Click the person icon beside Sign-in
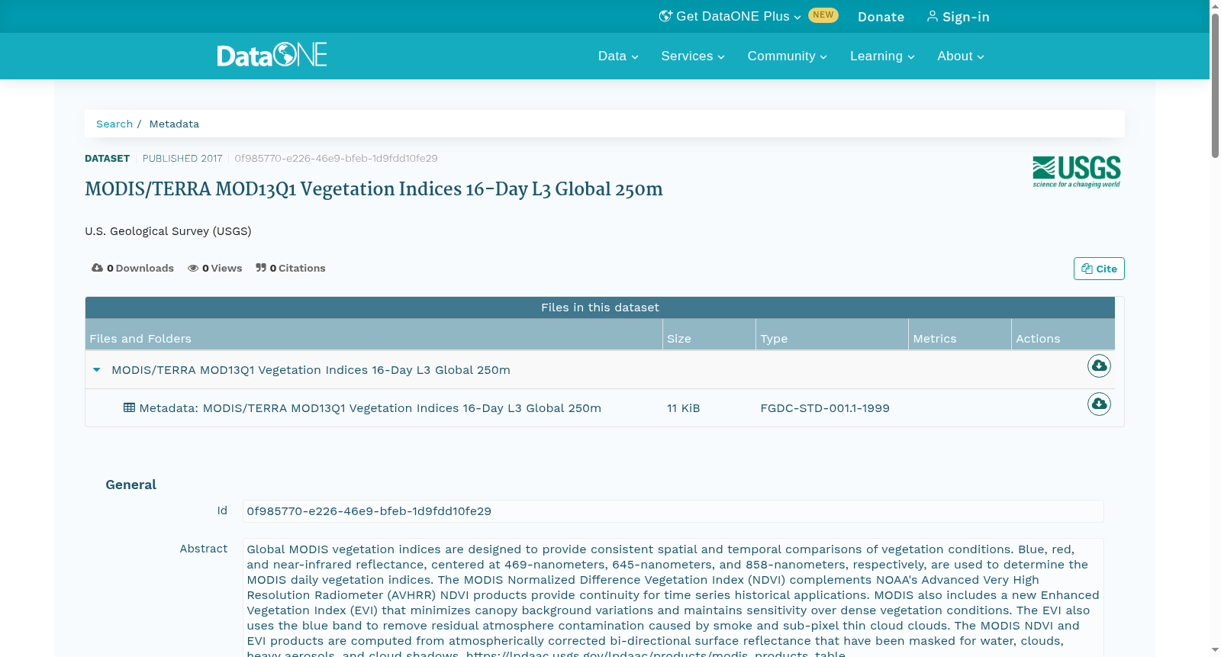1221x657 pixels. coord(932,16)
